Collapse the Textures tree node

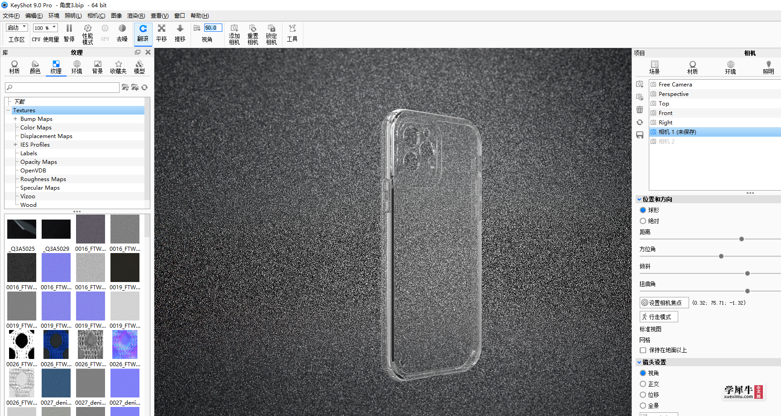(x=8, y=110)
